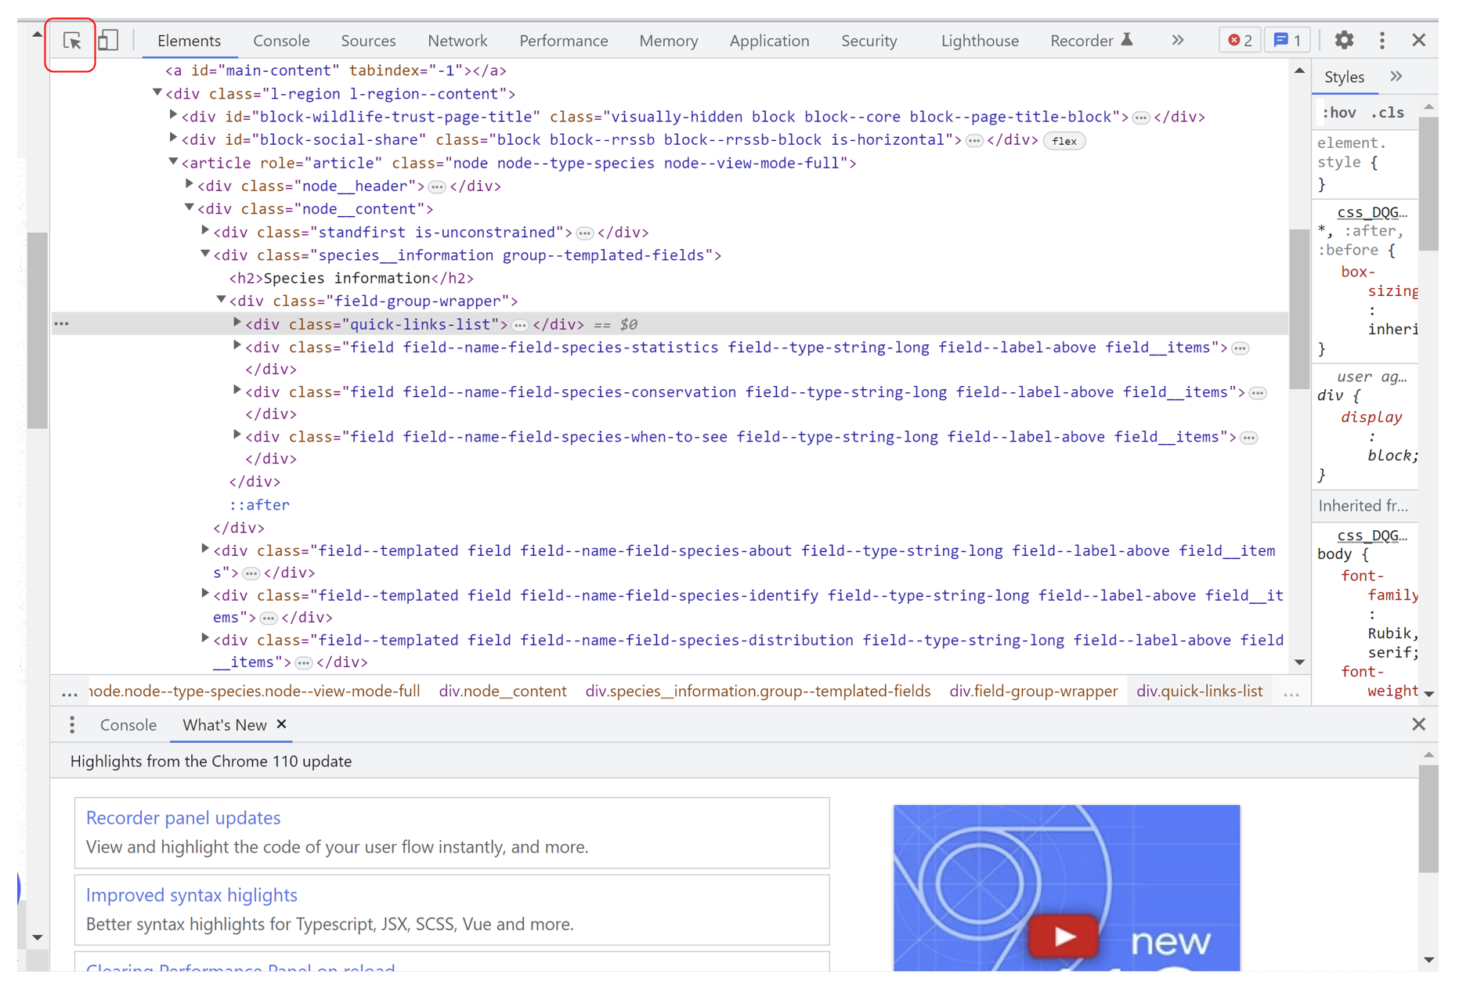This screenshot has height=996, width=1459.
Task: Click the ellipsis next to node__header
Action: (437, 187)
